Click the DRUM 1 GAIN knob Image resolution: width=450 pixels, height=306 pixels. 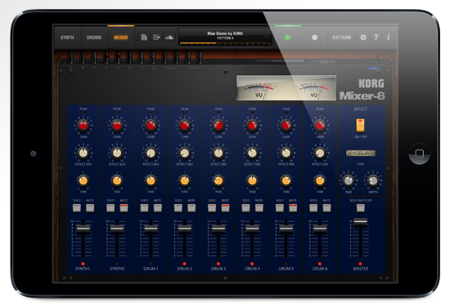click(151, 126)
